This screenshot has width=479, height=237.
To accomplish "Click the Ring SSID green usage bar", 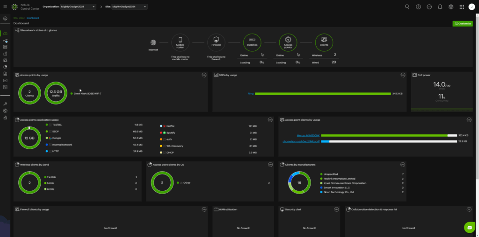I will [322, 94].
